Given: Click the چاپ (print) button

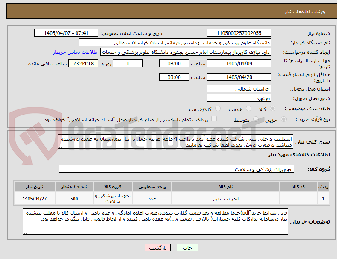Looking at the screenshot, I should click(187, 247).
